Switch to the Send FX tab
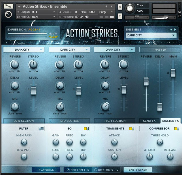Viewport: 182px width, 175px height. tap(149, 121)
